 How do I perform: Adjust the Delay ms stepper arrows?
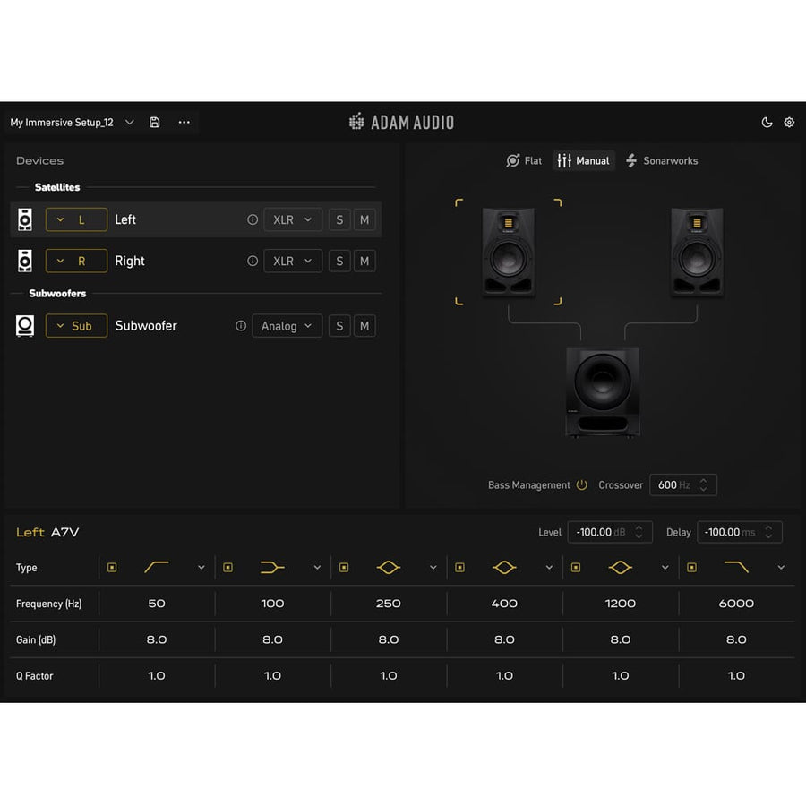768,532
